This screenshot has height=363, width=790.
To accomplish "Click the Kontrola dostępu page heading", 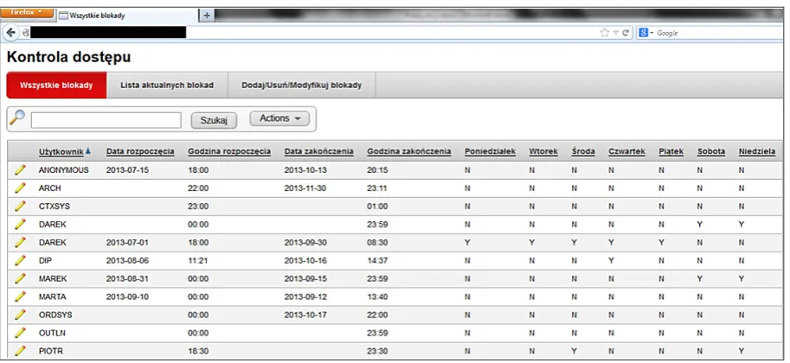I will pyautogui.click(x=69, y=57).
